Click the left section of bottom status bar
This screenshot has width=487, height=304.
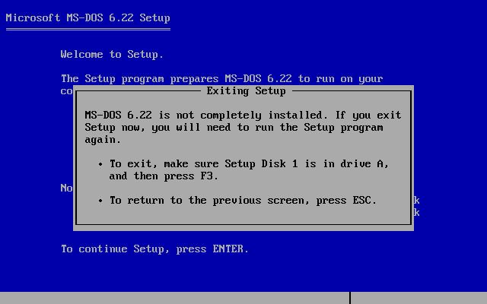click(174, 298)
